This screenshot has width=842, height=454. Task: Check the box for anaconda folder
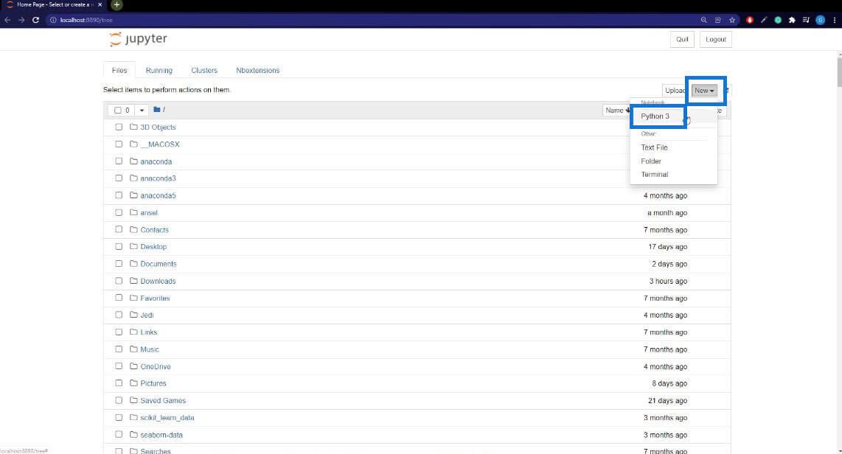[119, 161]
